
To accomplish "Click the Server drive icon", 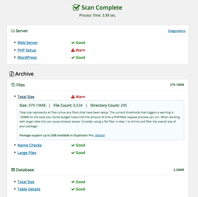I will [13, 31].
